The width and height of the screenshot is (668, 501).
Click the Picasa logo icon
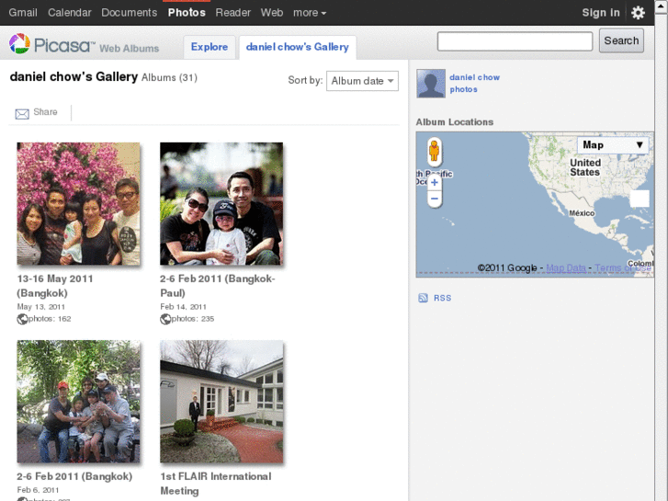(19, 44)
